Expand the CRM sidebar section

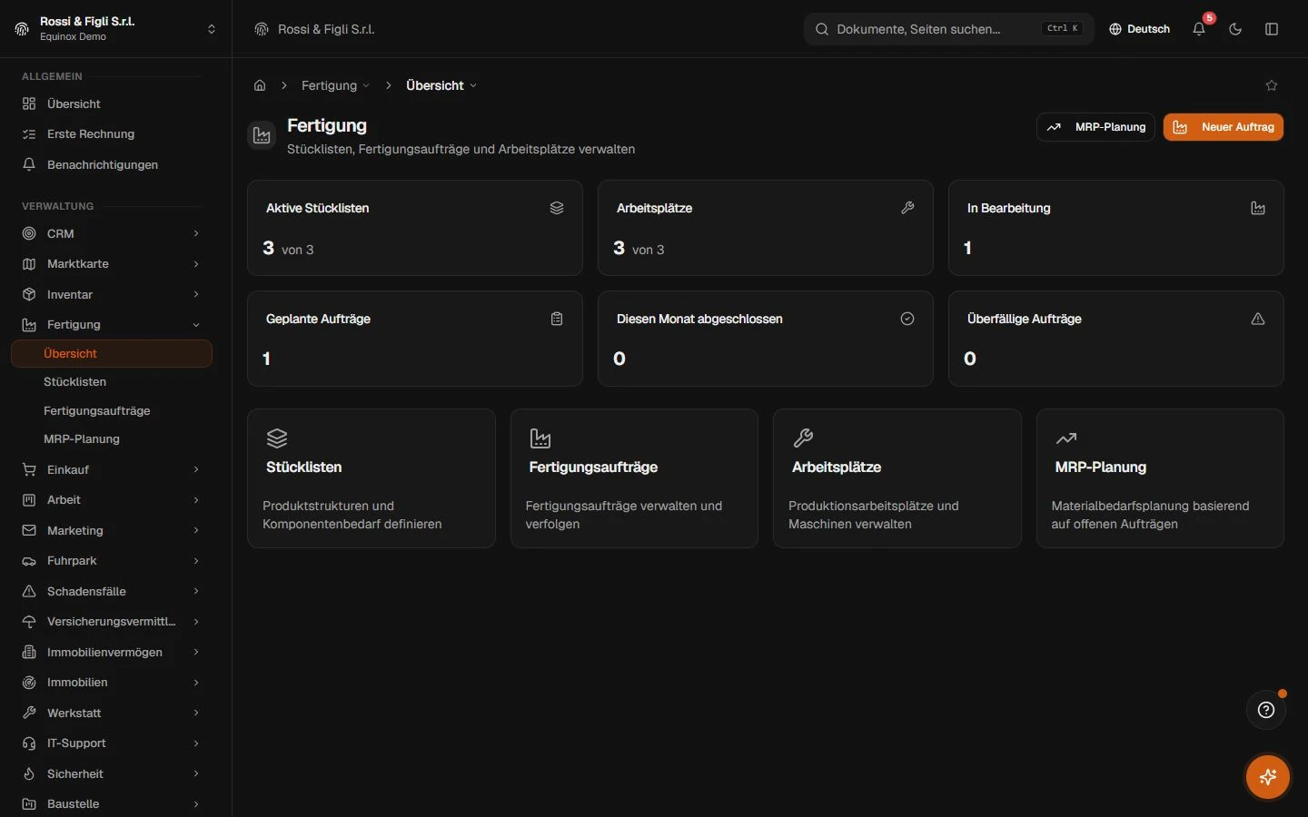coord(112,233)
